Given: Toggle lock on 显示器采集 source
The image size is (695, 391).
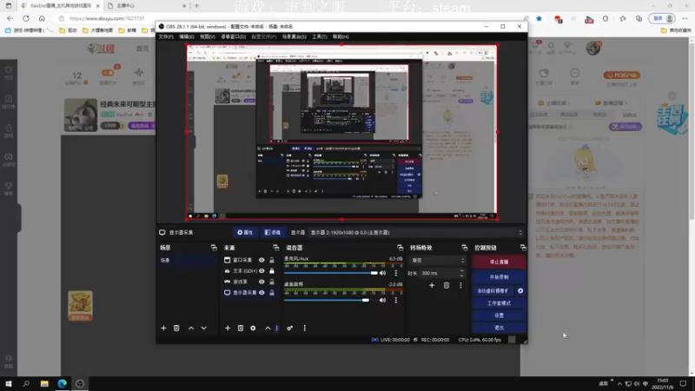Looking at the screenshot, I should point(272,293).
